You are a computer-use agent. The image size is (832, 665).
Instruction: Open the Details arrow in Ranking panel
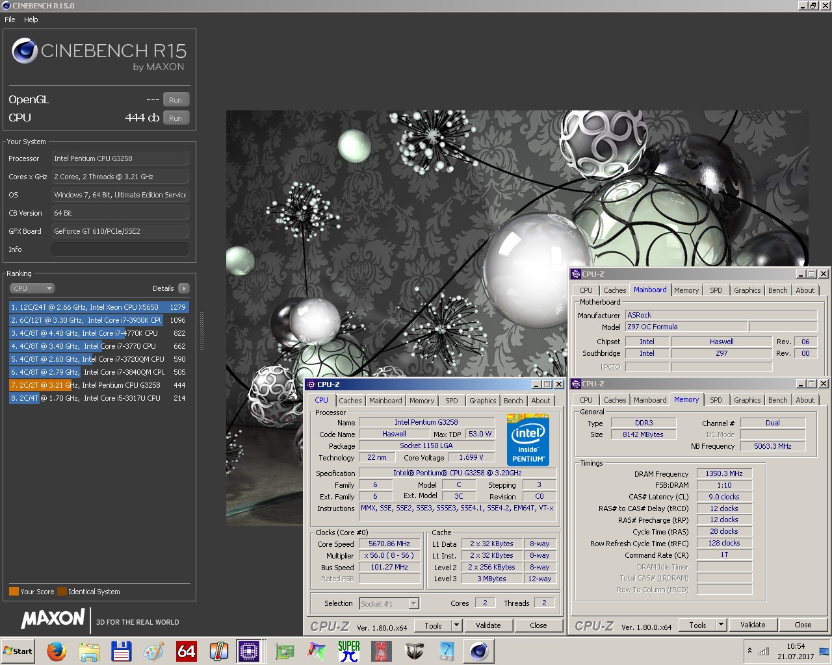pos(184,288)
